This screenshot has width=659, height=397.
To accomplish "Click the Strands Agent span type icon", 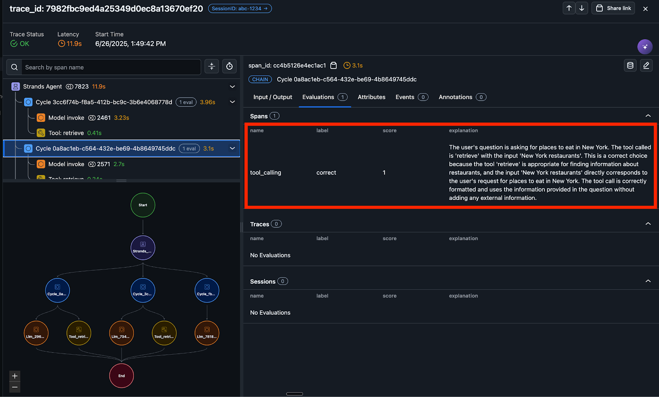I will [x=16, y=86].
